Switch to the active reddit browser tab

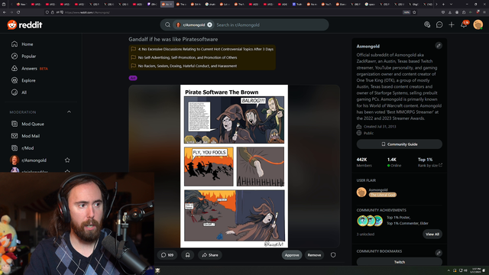coord(167,4)
